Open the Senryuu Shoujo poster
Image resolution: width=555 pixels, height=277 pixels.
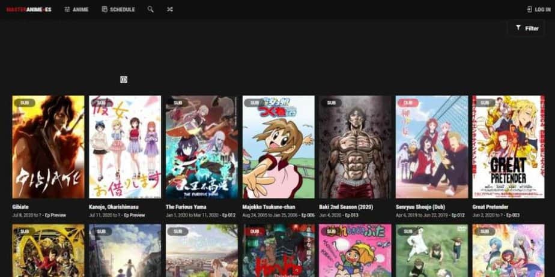pos(432,147)
